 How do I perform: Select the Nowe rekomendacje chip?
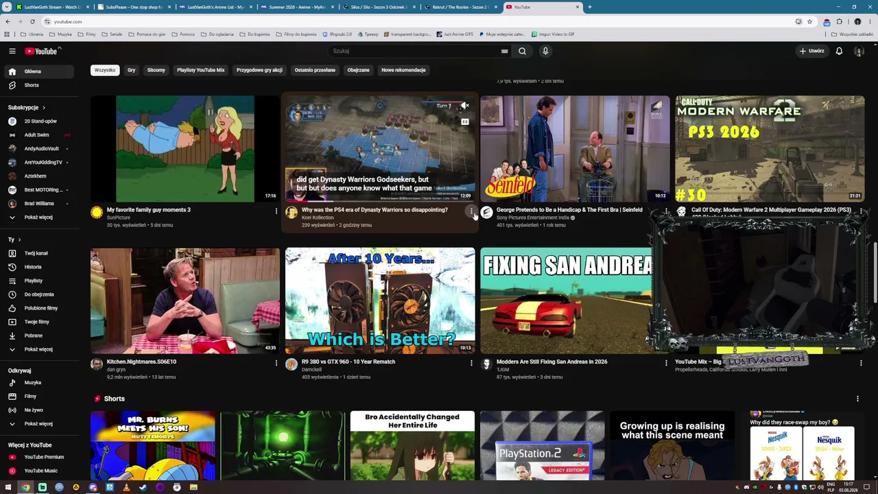pyautogui.click(x=403, y=70)
